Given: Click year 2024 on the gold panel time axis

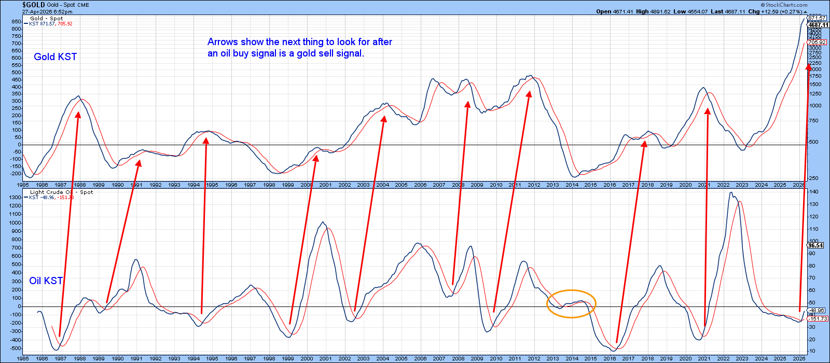Looking at the screenshot, I should click(761, 185).
